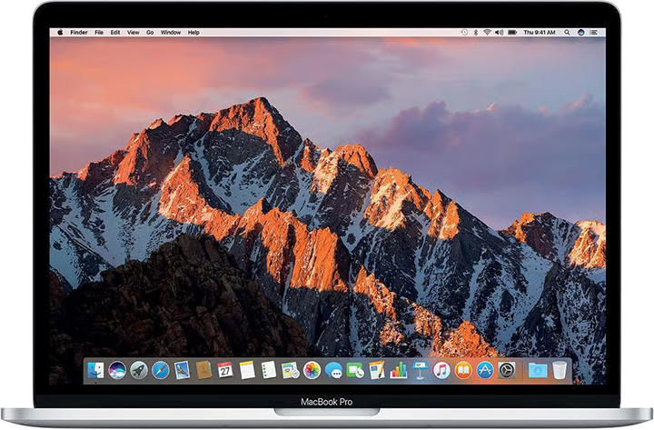Image resolution: width=654 pixels, height=430 pixels.
Task: Open the App Store icon
Action: tap(485, 370)
